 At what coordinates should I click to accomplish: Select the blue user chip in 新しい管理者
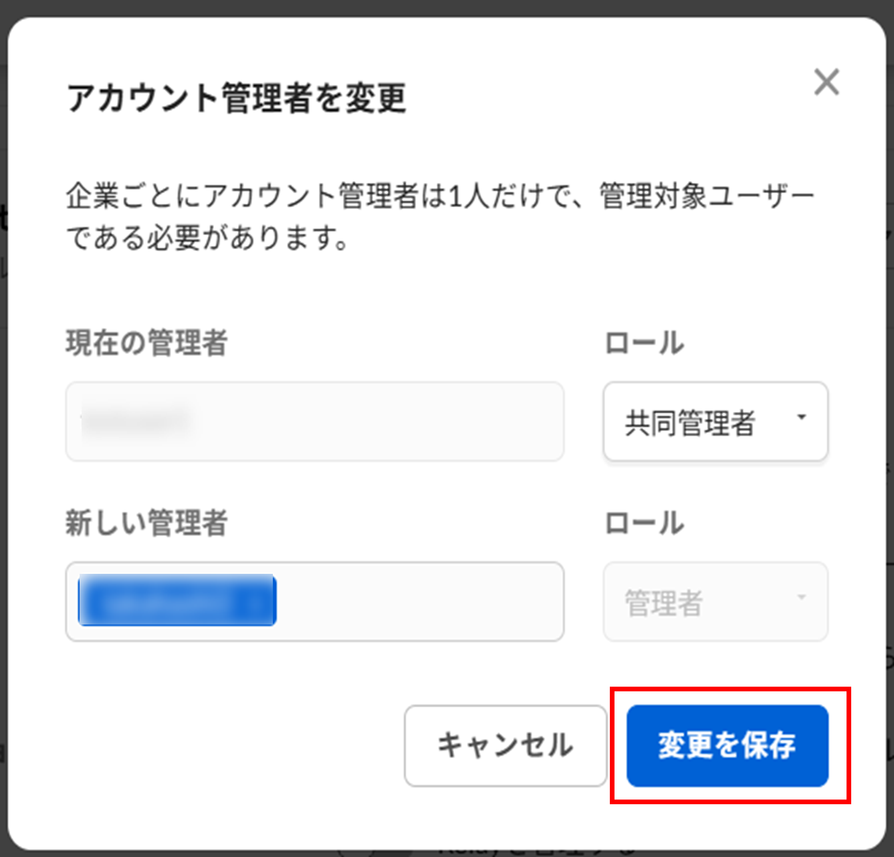pyautogui.click(x=177, y=601)
